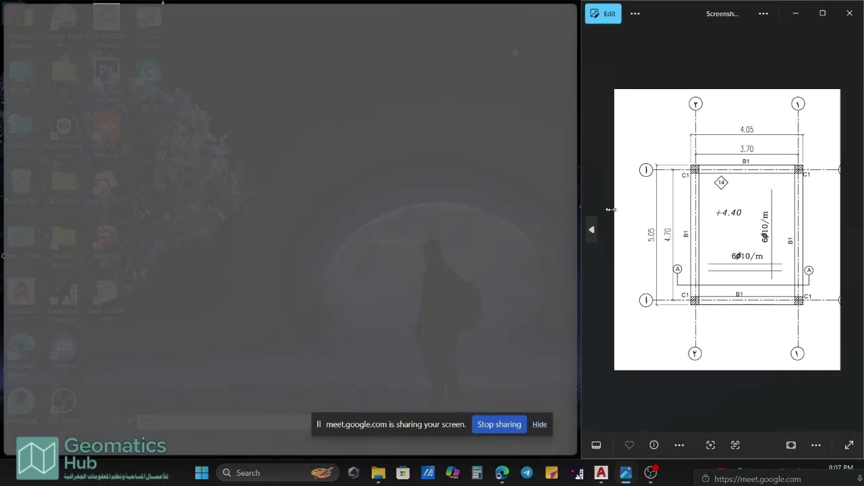Show file info for the photo
This screenshot has width=864, height=486.
pyautogui.click(x=654, y=445)
